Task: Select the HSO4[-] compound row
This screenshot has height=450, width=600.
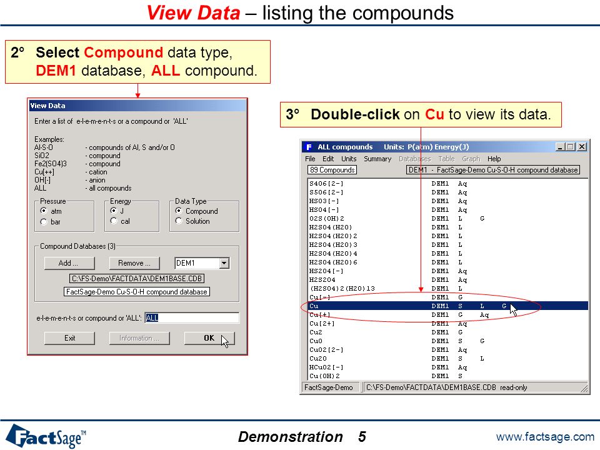Action: click(x=447, y=210)
